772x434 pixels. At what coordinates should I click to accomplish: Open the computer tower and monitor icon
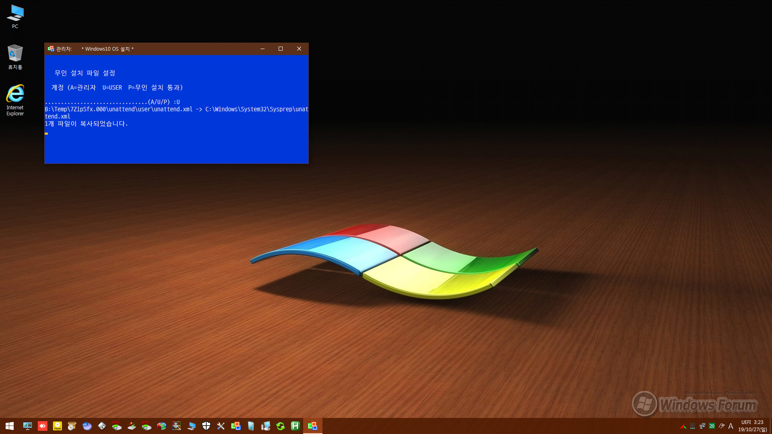point(266,426)
